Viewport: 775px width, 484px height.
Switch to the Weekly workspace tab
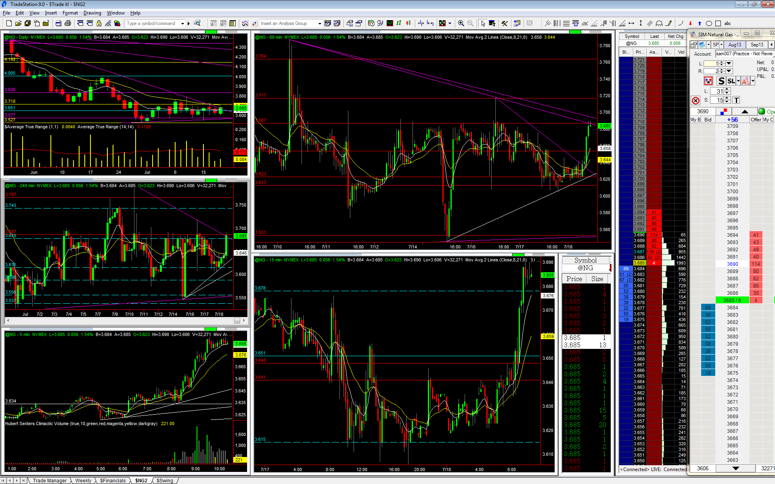click(x=83, y=480)
